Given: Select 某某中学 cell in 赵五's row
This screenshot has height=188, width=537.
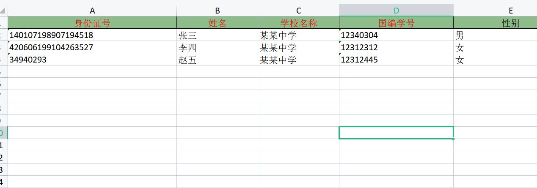Looking at the screenshot, I should click(x=298, y=60).
